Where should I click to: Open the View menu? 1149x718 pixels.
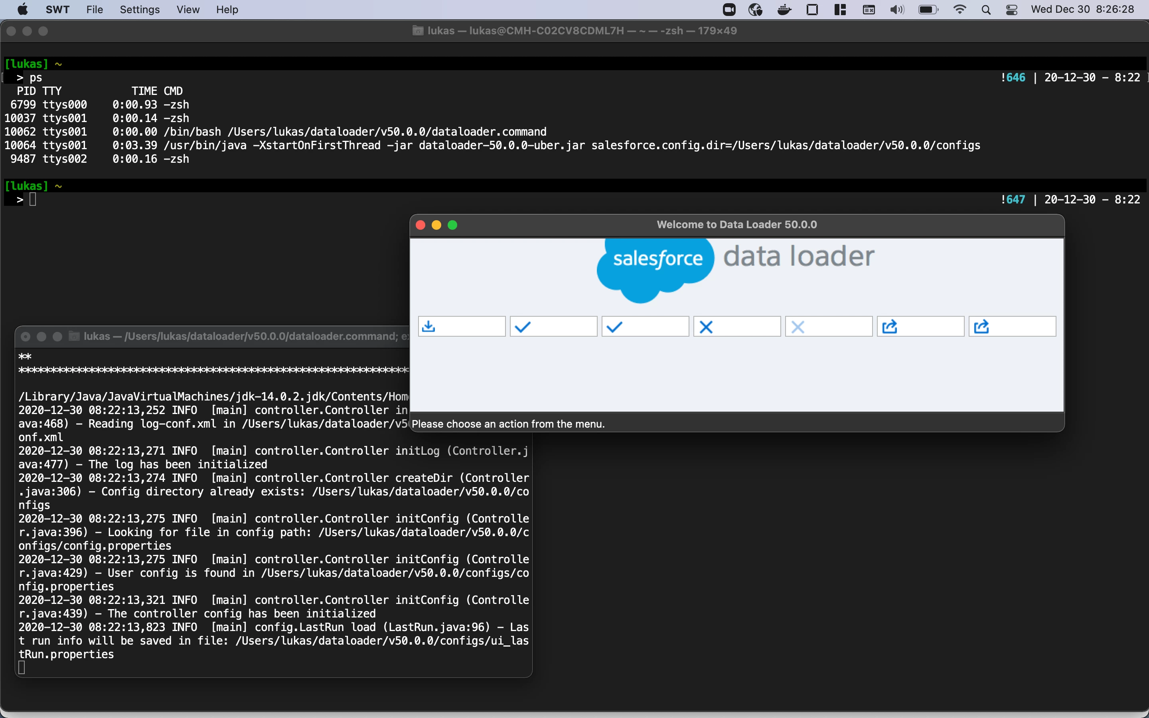coord(188,10)
